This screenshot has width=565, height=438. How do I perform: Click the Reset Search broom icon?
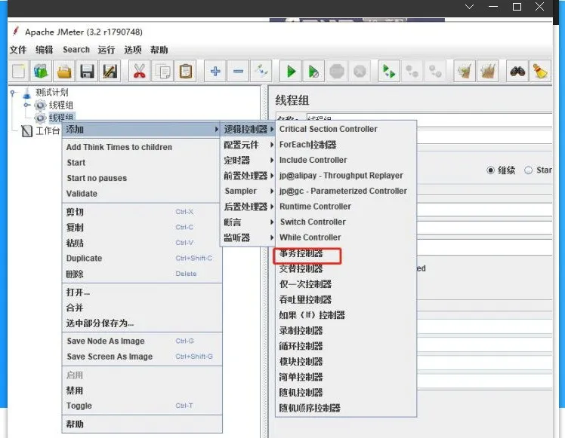540,71
